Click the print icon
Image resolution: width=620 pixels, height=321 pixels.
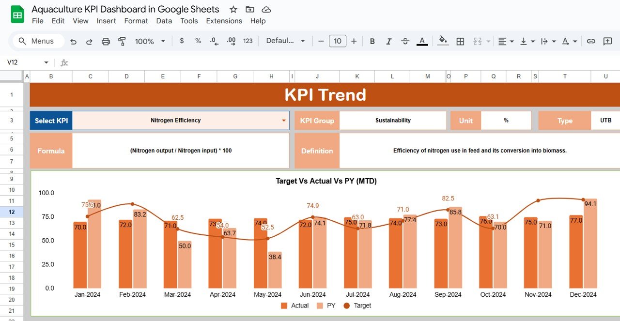coord(106,41)
